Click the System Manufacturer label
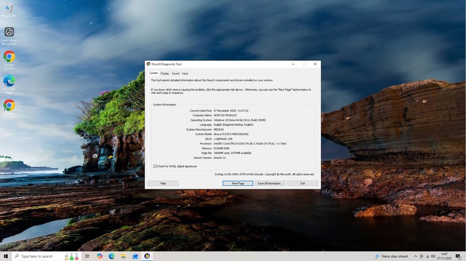This screenshot has width=466, height=261. (x=199, y=130)
